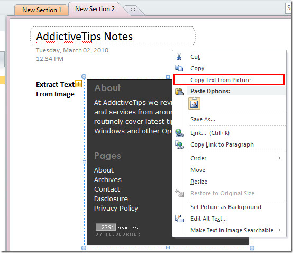Select Set Picture as Background
This screenshot has height=253, width=293.
click(x=229, y=207)
